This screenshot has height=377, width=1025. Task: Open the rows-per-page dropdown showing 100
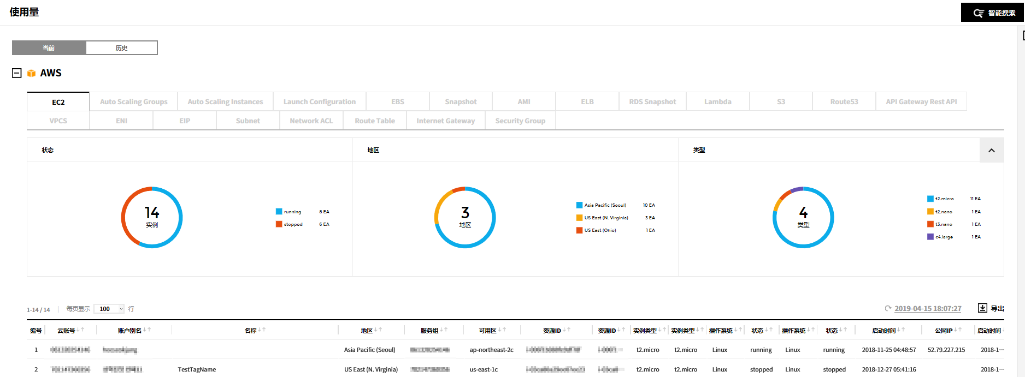[109, 309]
